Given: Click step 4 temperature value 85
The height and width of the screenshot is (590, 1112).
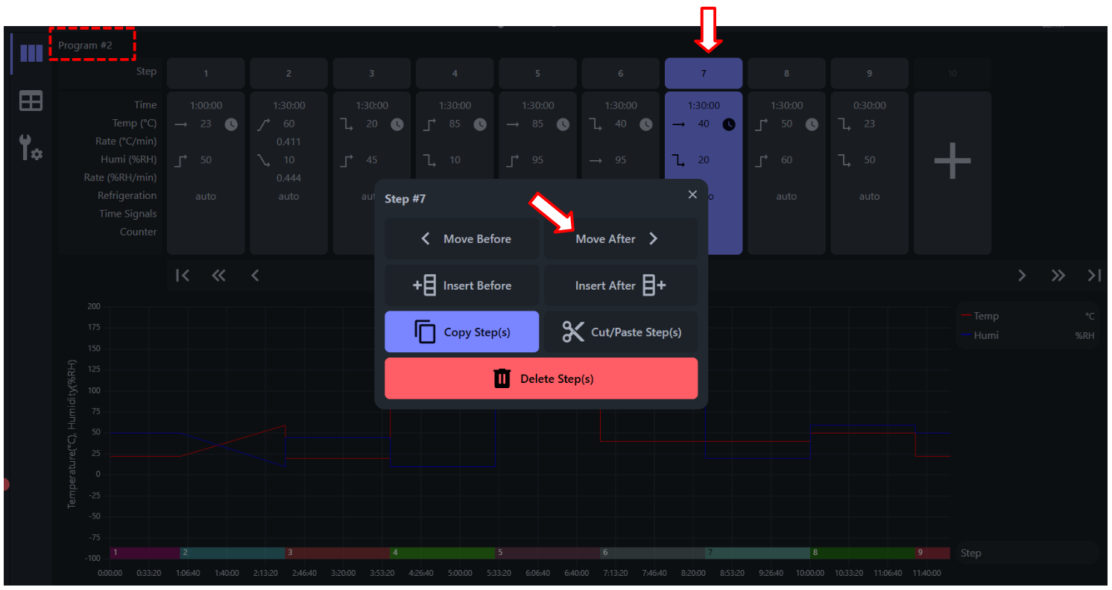Looking at the screenshot, I should pyautogui.click(x=455, y=124).
